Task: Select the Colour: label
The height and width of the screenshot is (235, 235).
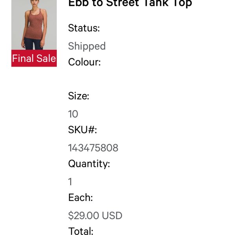Action: pos(84,62)
